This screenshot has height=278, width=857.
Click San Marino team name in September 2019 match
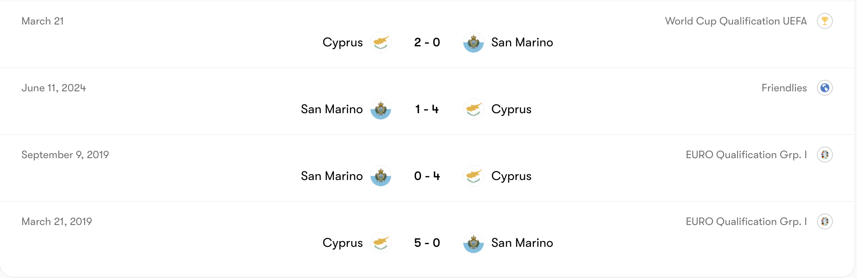click(332, 176)
